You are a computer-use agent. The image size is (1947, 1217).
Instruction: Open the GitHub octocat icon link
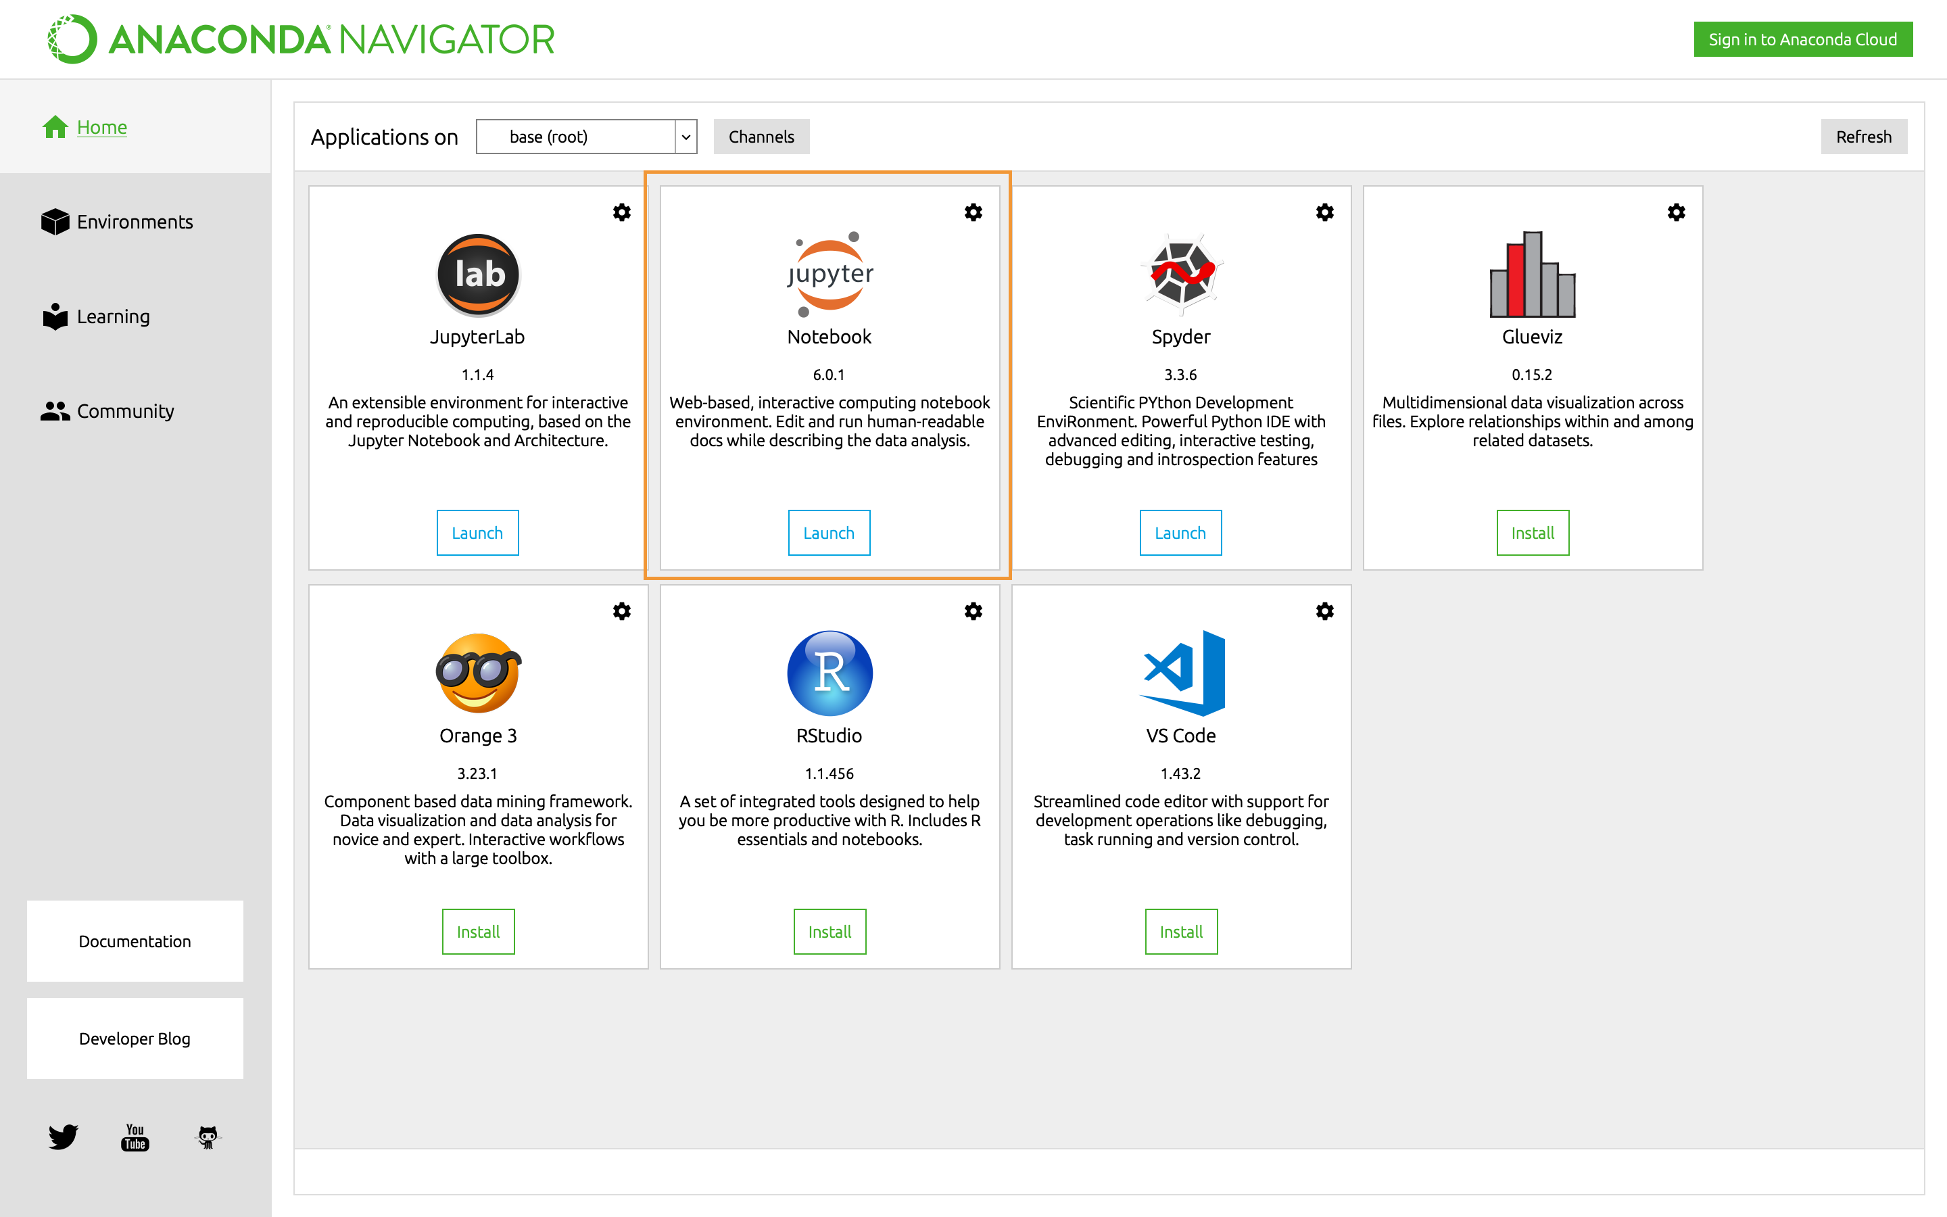tap(208, 1137)
